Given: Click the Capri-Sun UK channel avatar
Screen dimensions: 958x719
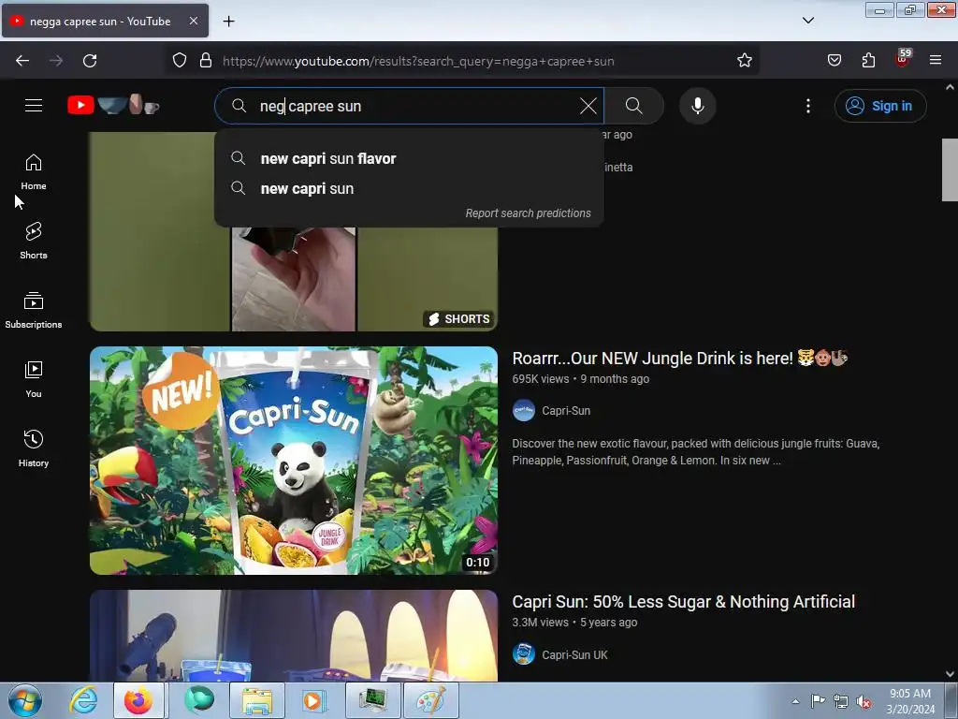Looking at the screenshot, I should tap(524, 654).
